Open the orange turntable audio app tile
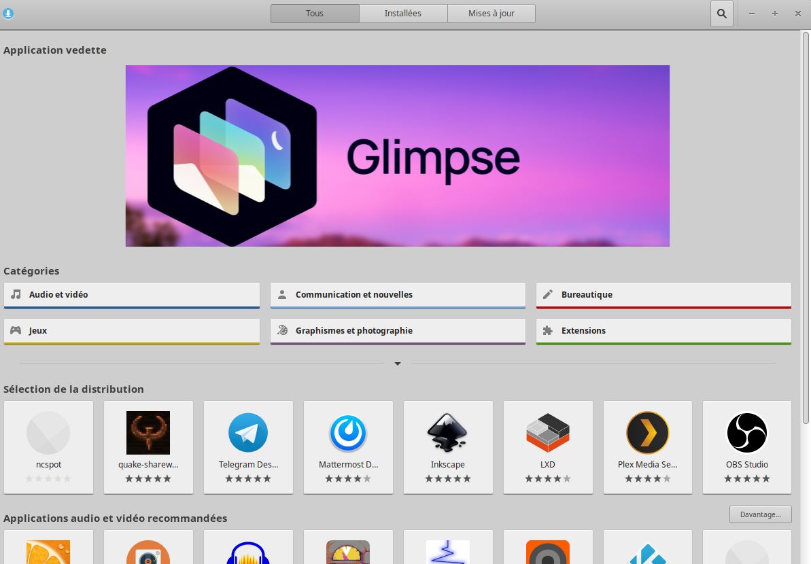 pyautogui.click(x=148, y=547)
